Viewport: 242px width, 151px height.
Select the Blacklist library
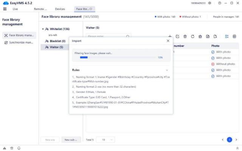(57, 41)
